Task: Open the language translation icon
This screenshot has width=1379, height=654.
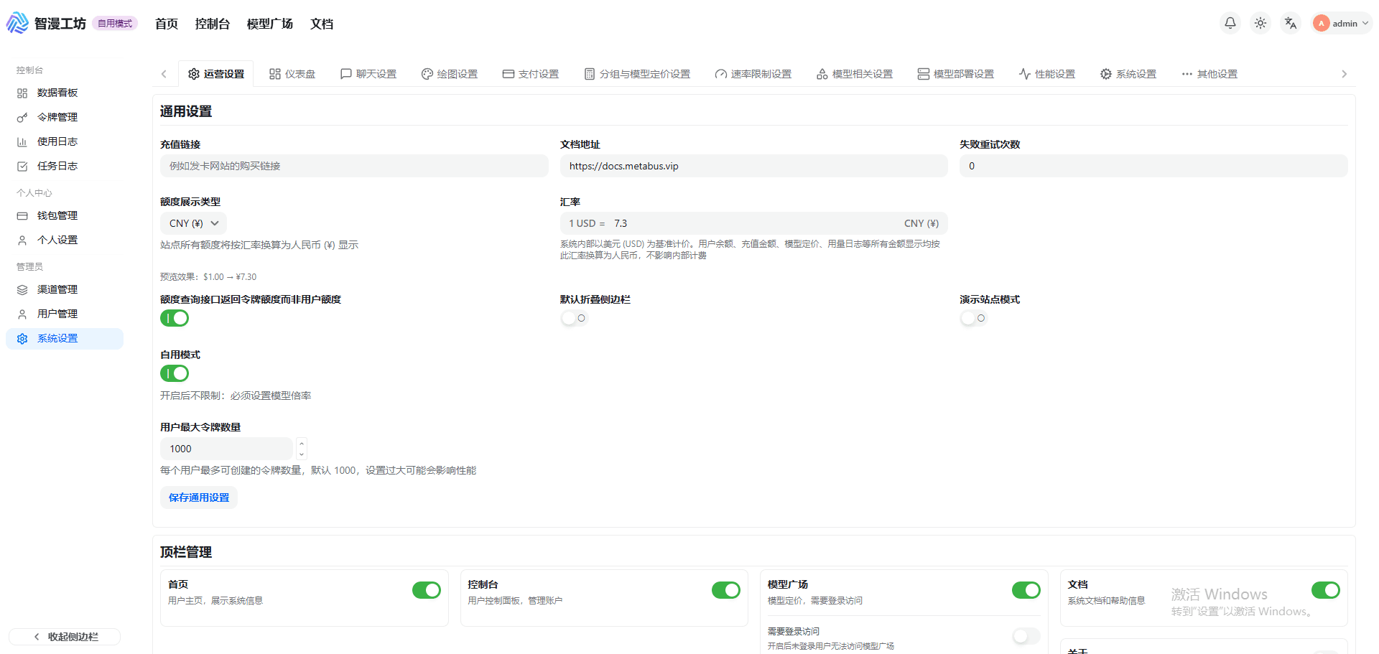Action: tap(1291, 23)
